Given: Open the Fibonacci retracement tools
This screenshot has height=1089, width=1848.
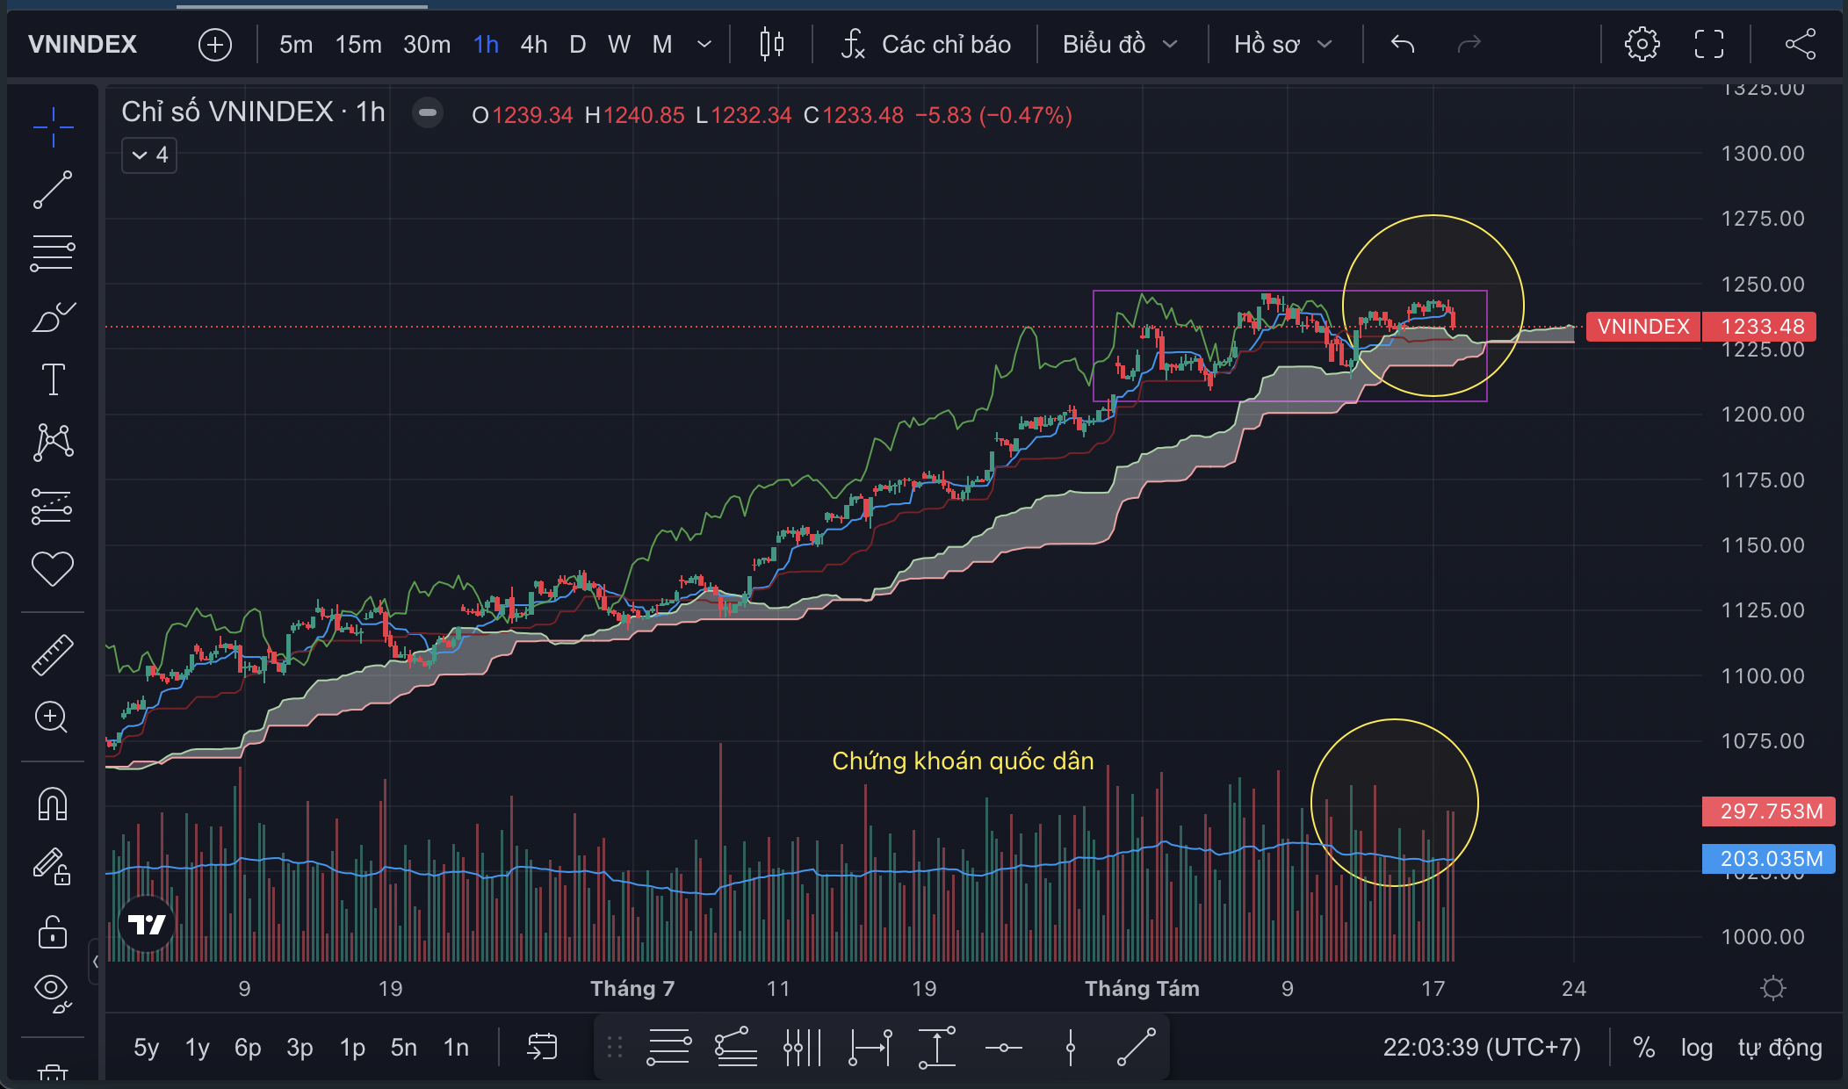Looking at the screenshot, I should (x=53, y=253).
